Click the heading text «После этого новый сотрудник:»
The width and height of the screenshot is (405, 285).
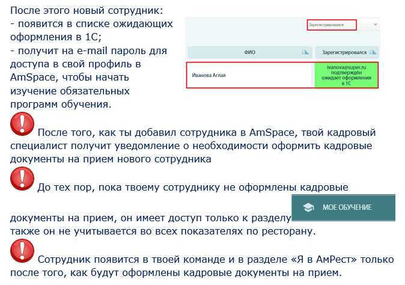87,11
